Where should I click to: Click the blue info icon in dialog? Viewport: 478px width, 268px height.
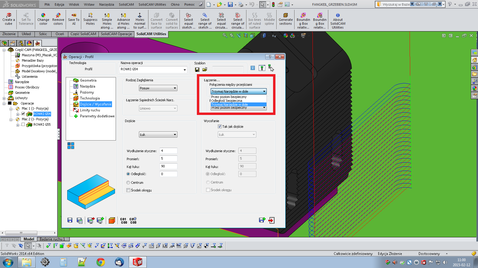[253, 68]
